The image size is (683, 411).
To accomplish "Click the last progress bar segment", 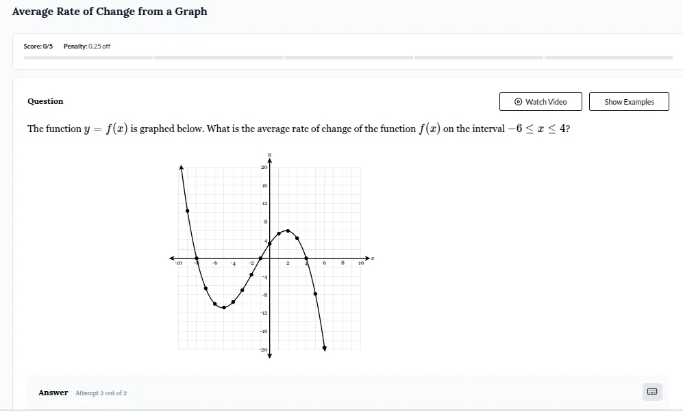I will [x=610, y=58].
